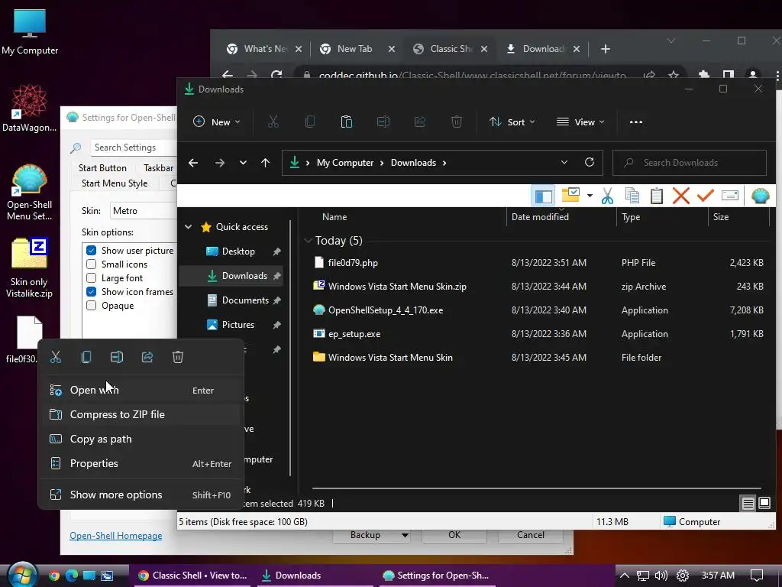Image resolution: width=782 pixels, height=587 pixels.
Task: Open Open-Shell Menu Settings desktop shortcut
Action: [30, 192]
